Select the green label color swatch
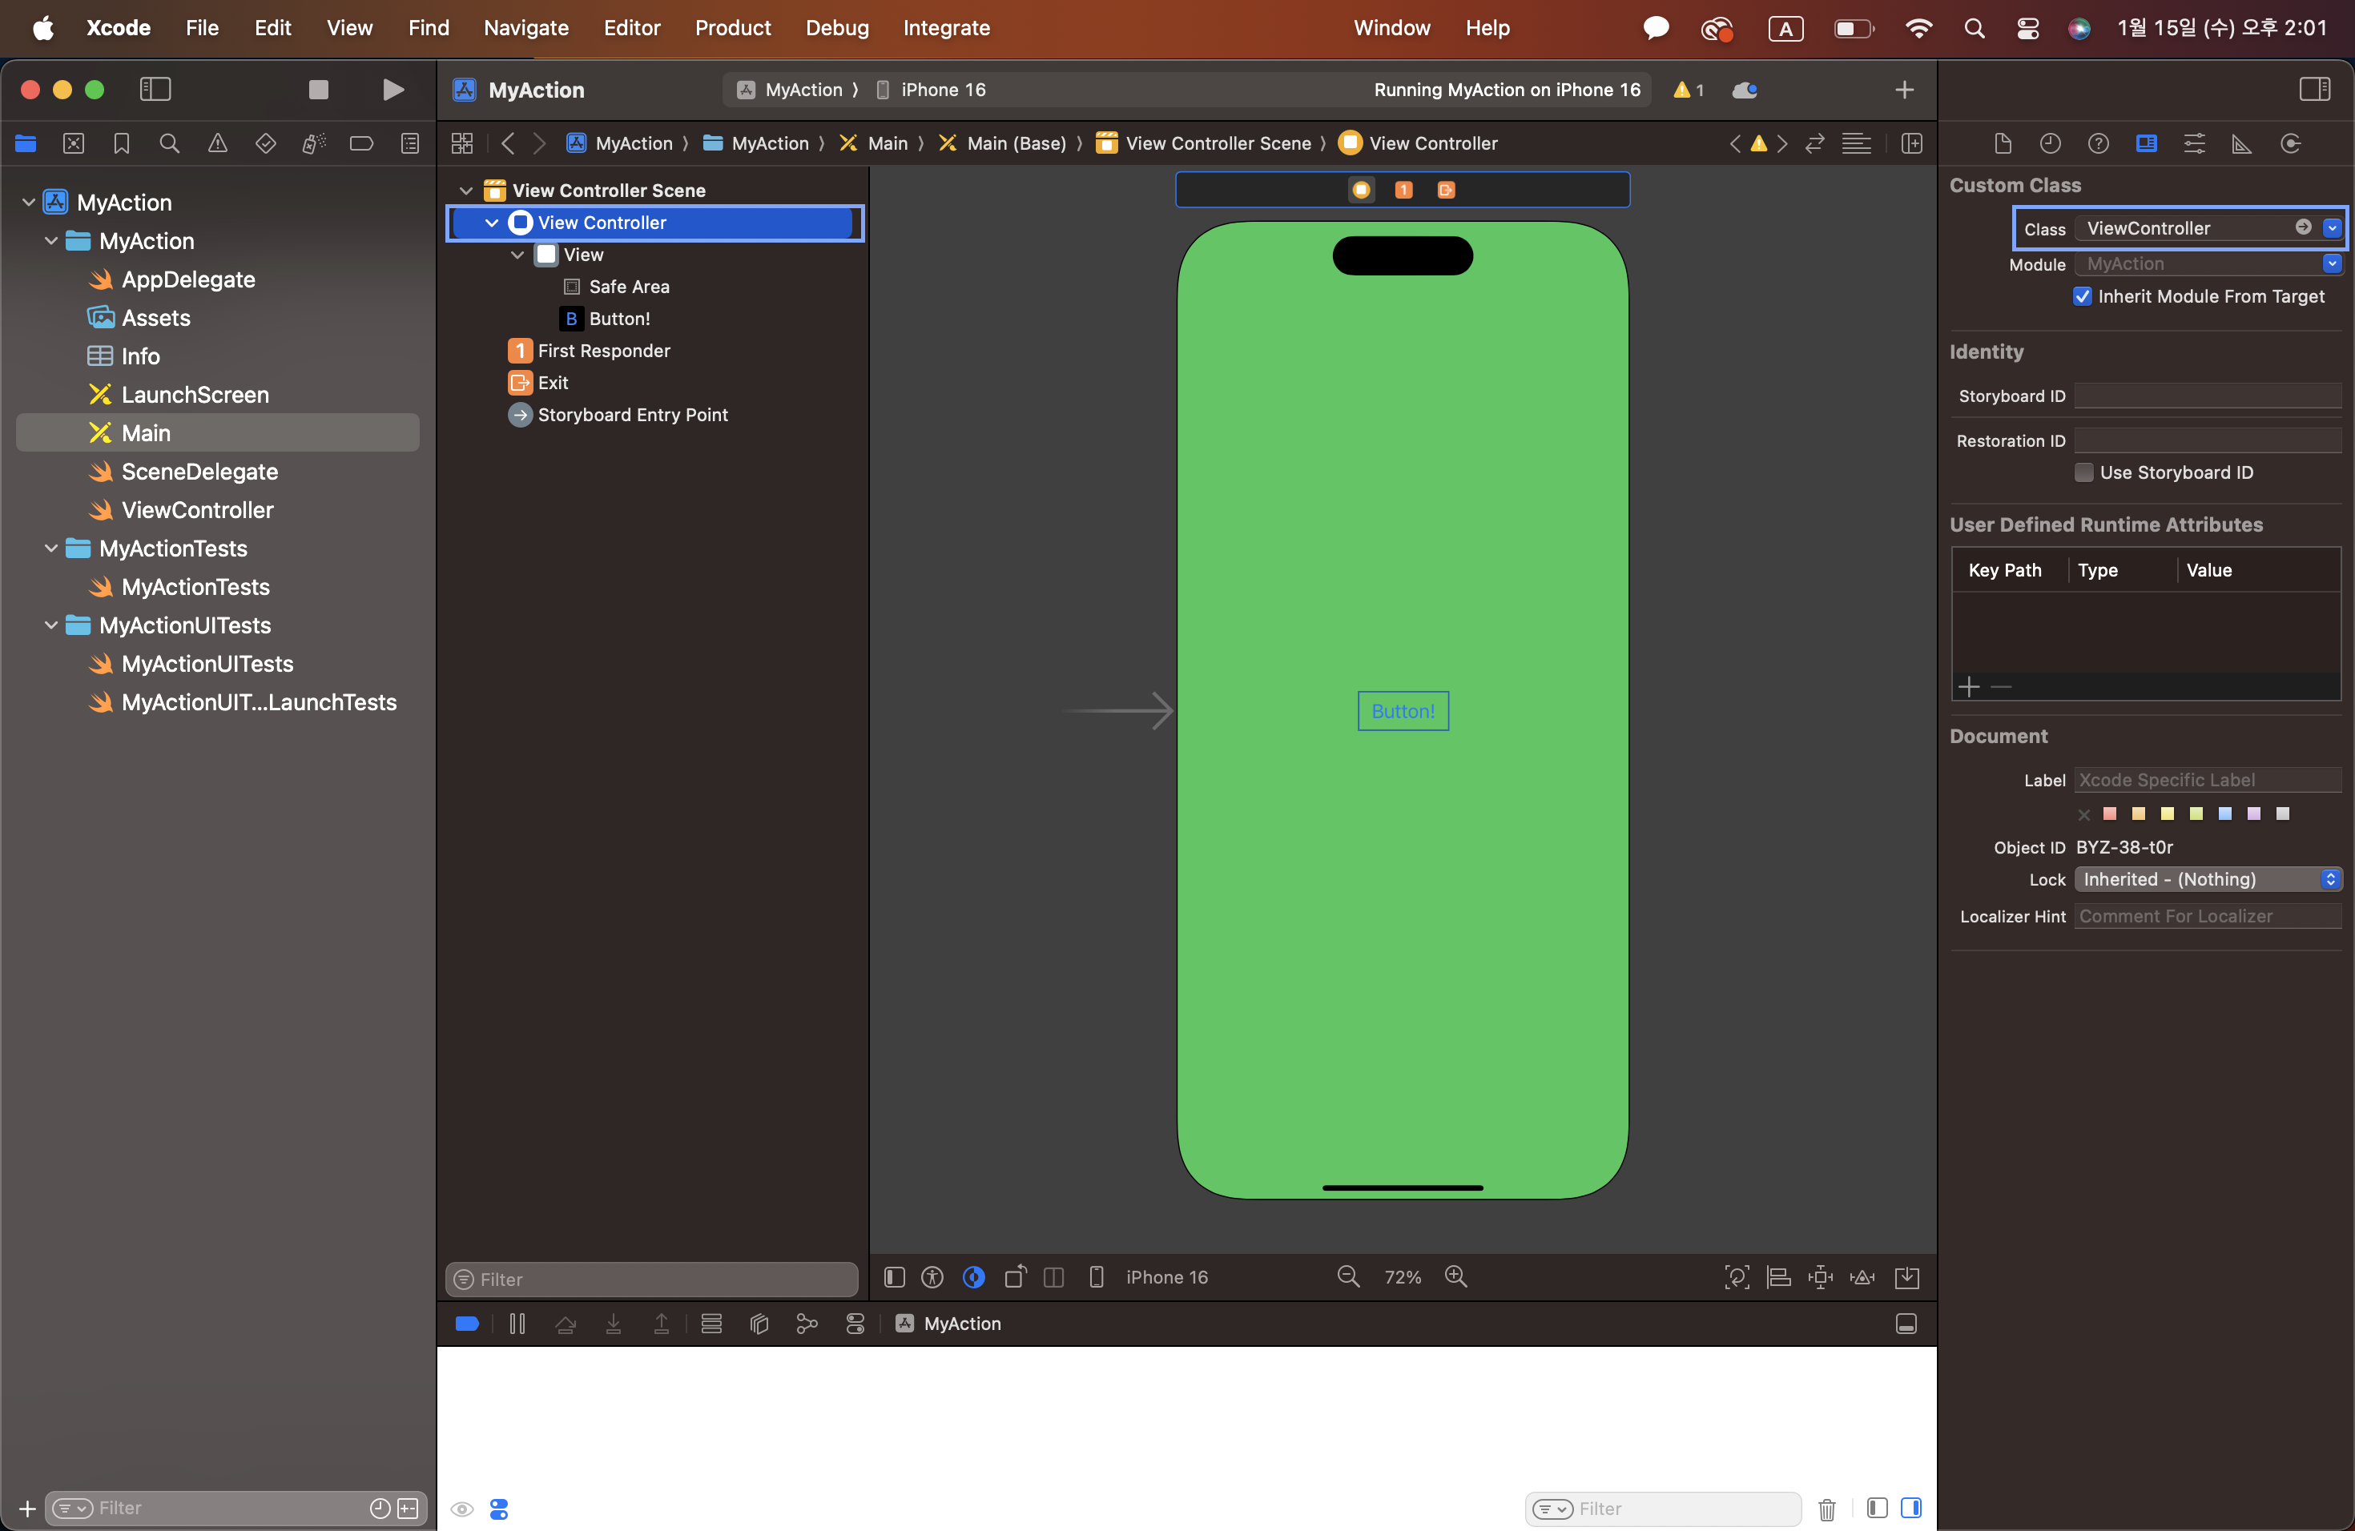This screenshot has height=1531, width=2355. (2196, 814)
